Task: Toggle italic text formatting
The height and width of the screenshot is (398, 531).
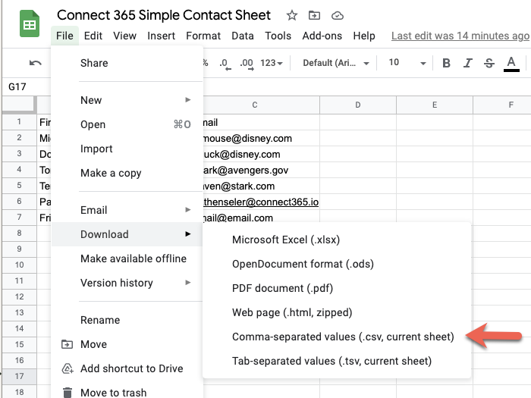Action: pos(467,63)
